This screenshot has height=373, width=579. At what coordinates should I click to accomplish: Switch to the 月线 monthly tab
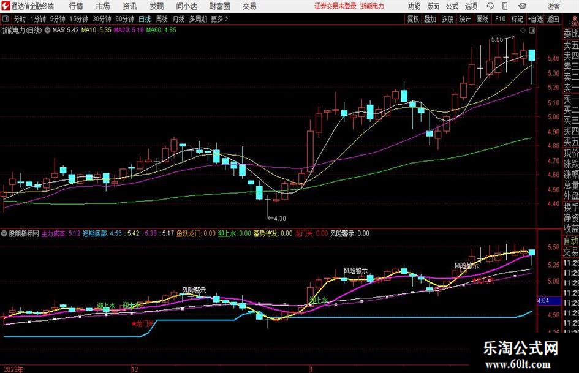[179, 19]
